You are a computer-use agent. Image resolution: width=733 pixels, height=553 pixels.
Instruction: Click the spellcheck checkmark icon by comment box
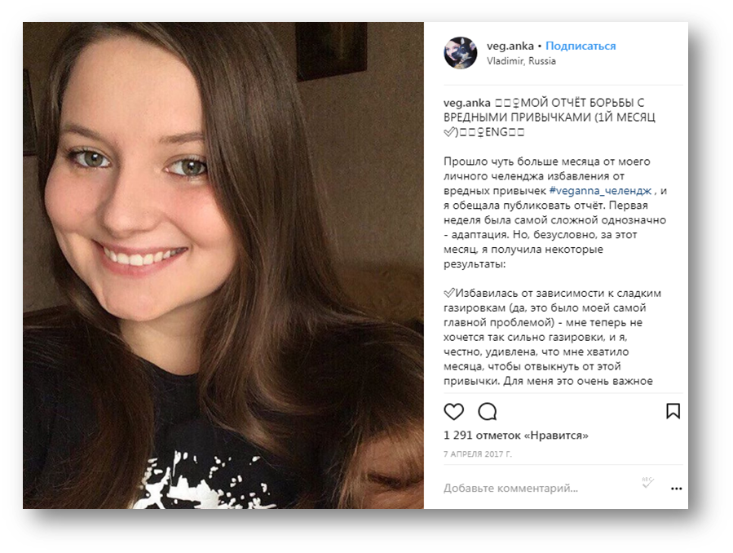[647, 483]
